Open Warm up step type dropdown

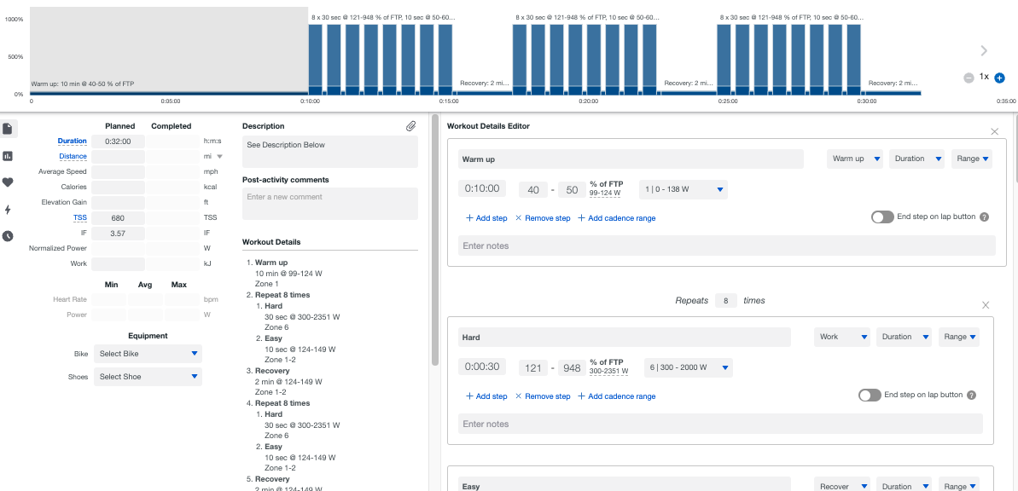[854, 159]
